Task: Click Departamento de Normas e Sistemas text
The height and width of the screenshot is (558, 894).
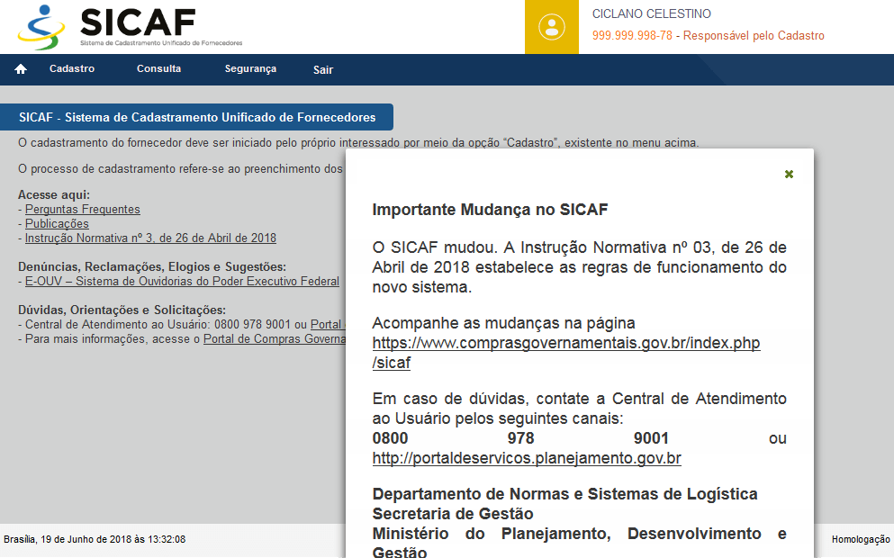Action: pos(564,494)
